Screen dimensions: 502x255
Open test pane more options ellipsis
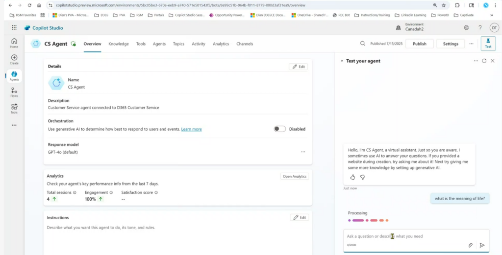[x=476, y=61]
